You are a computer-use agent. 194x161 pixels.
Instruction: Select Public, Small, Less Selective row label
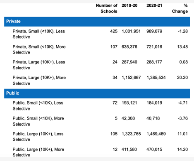[38, 106]
